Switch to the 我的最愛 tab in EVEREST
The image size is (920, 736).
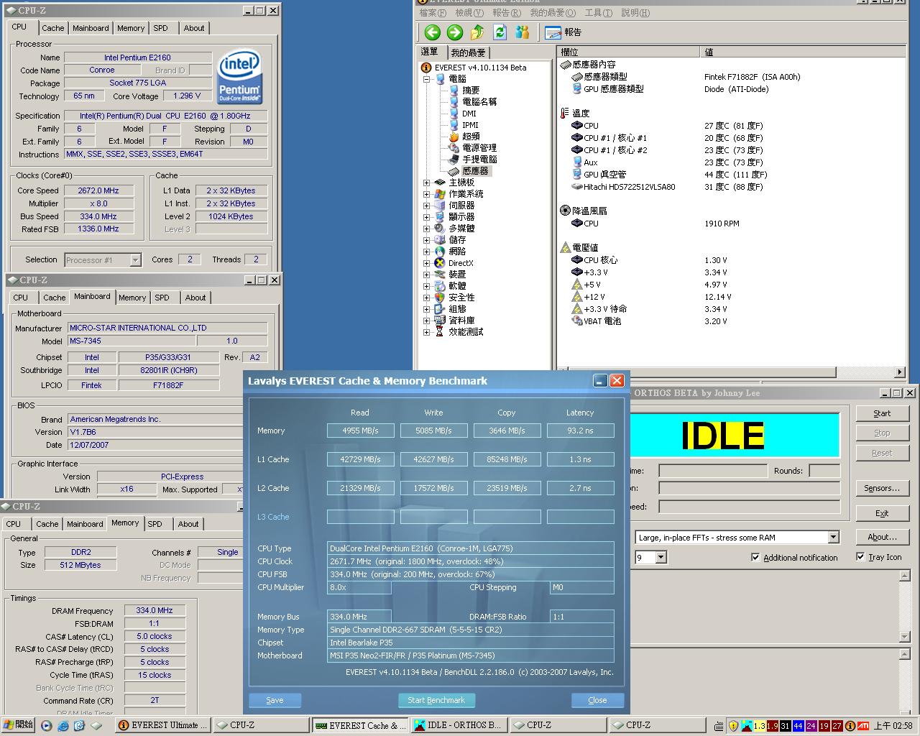coord(468,52)
